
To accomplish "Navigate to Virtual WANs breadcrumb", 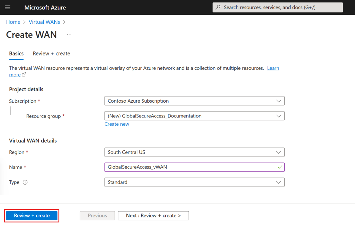I will 44,22.
